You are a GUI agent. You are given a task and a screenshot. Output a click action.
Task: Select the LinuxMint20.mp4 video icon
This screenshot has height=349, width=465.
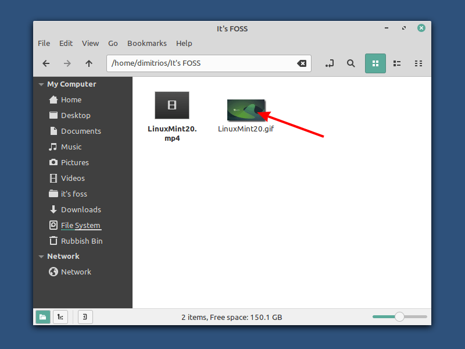(x=172, y=105)
